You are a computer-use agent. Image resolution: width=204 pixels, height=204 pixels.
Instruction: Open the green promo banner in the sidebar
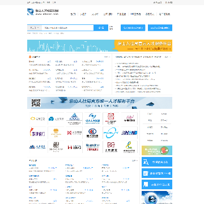coord(157,151)
